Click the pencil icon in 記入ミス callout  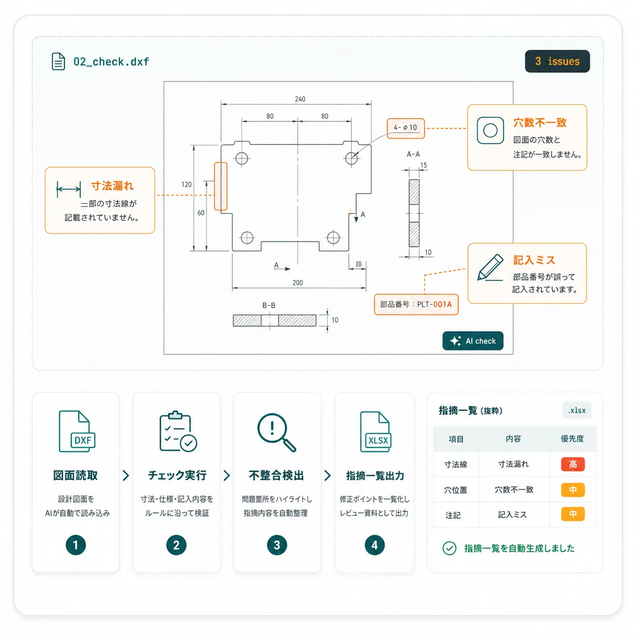pos(490,267)
